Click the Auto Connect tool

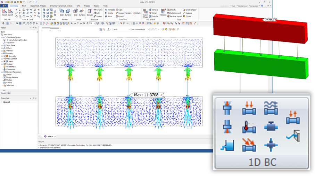(x=174, y=13)
